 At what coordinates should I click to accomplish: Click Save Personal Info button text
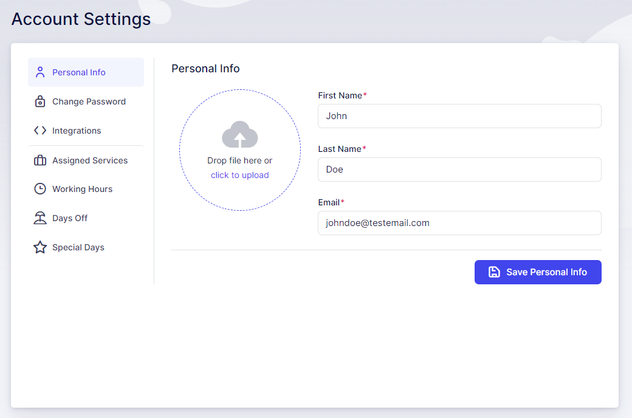546,272
